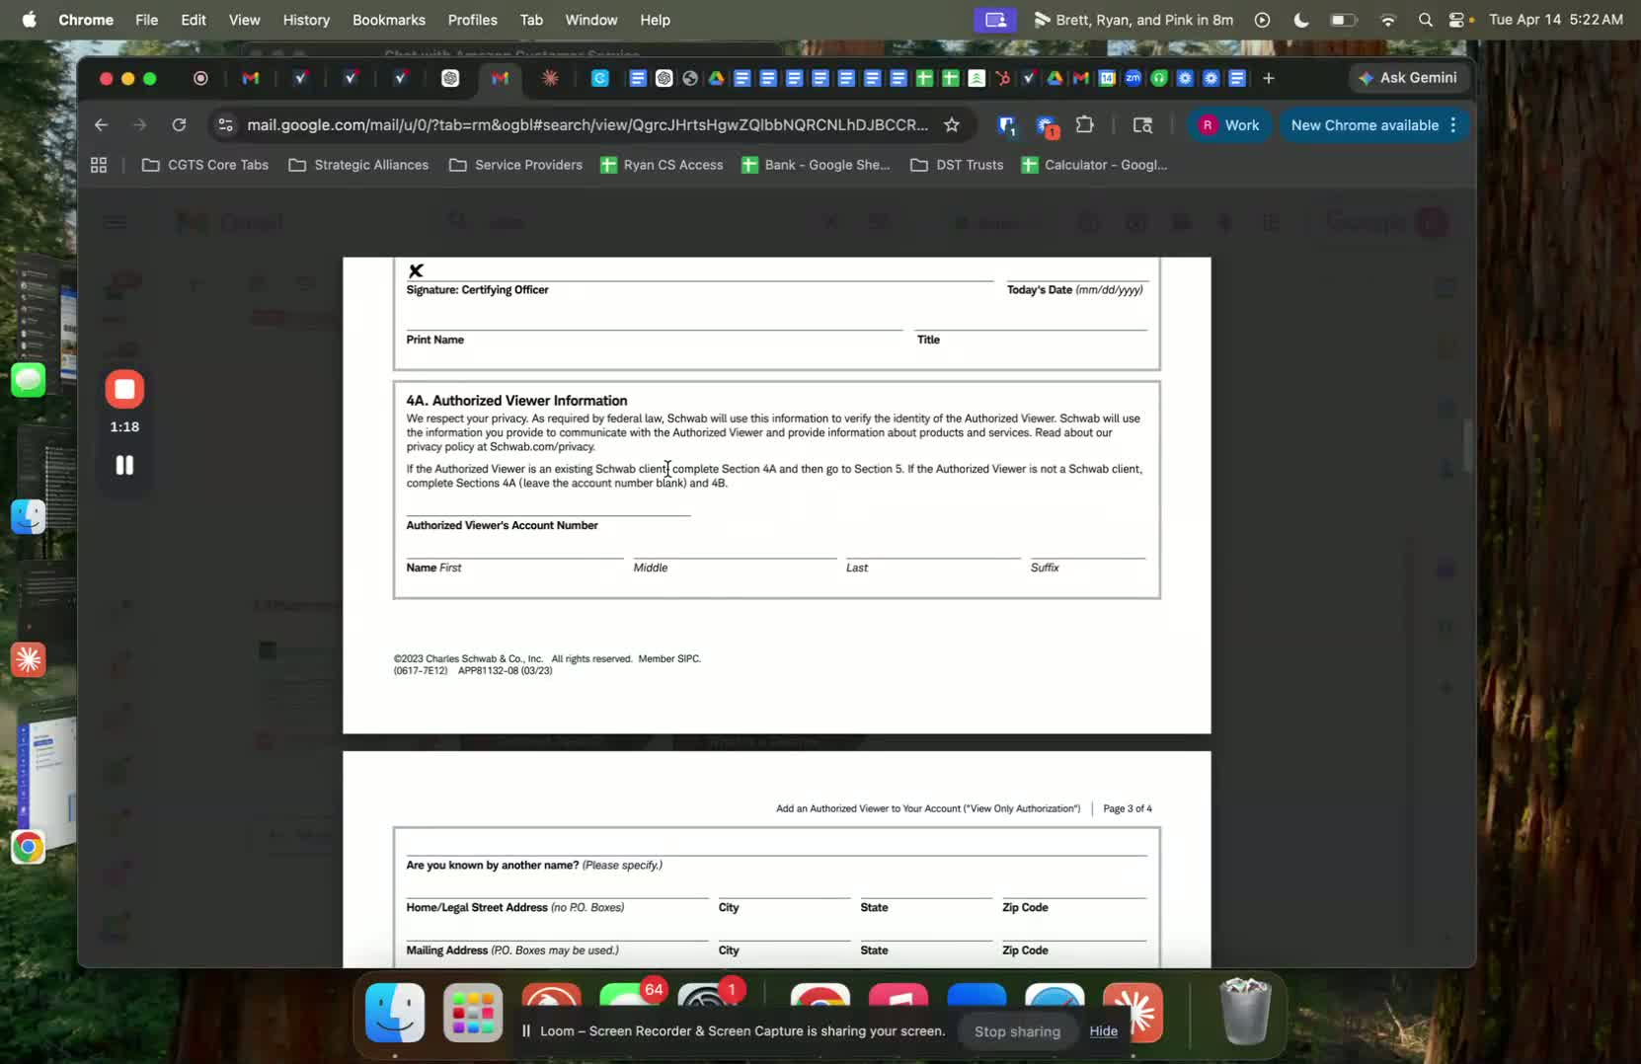Screen dimensions: 1641x1064
Task: Open the apps grid in bookmarks bar
Action: [99, 165]
